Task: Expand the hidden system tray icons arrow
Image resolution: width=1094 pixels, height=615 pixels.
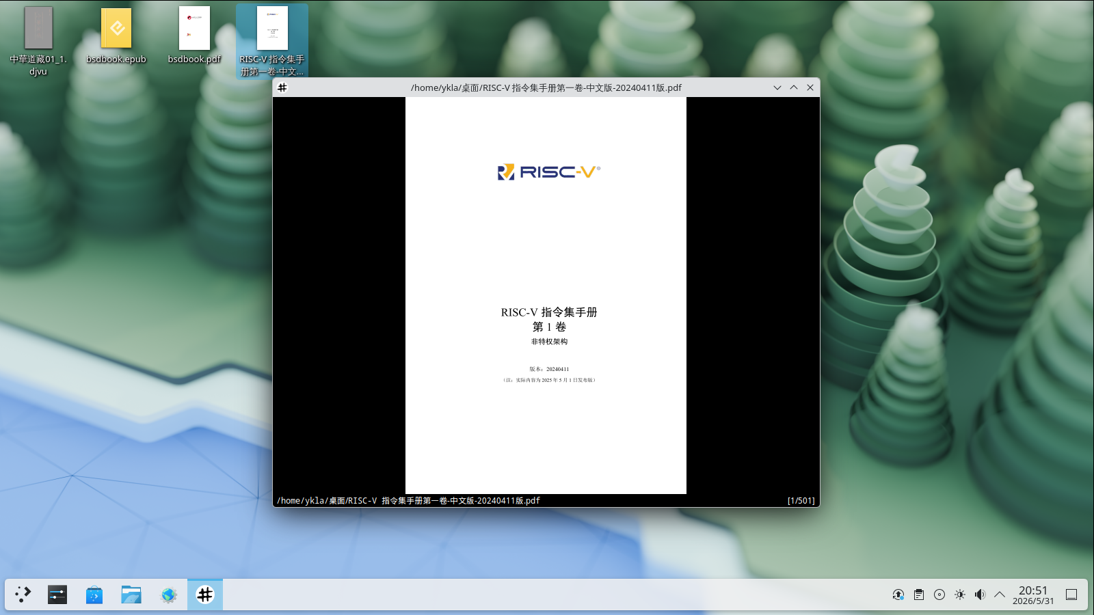Action: click(1000, 594)
